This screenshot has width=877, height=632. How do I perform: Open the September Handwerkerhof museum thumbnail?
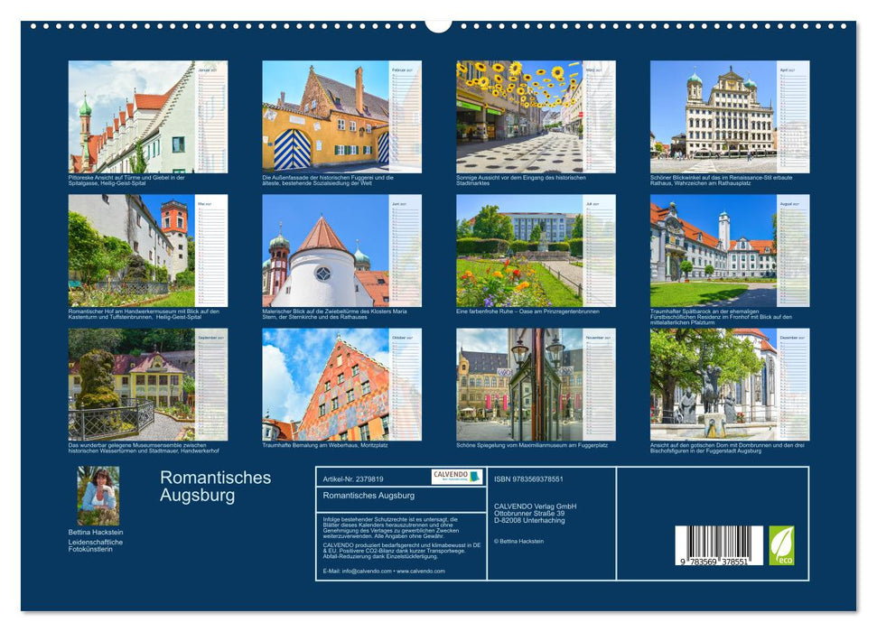pos(148,385)
